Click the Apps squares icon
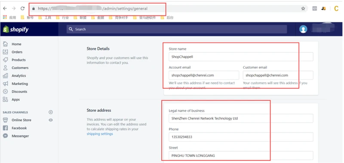Image resolution: width=344 pixels, height=163 pixels. [5, 99]
